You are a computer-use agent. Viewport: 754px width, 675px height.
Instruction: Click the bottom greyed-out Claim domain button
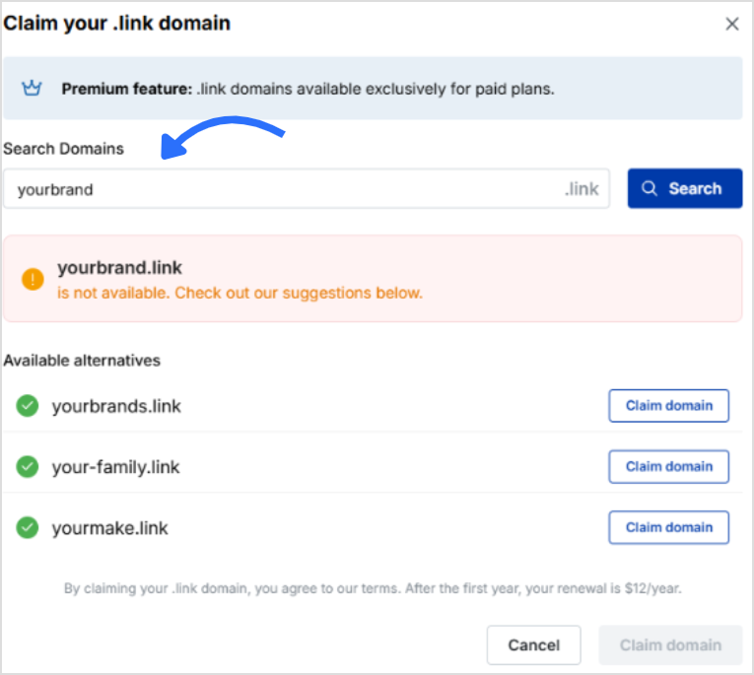click(x=670, y=645)
